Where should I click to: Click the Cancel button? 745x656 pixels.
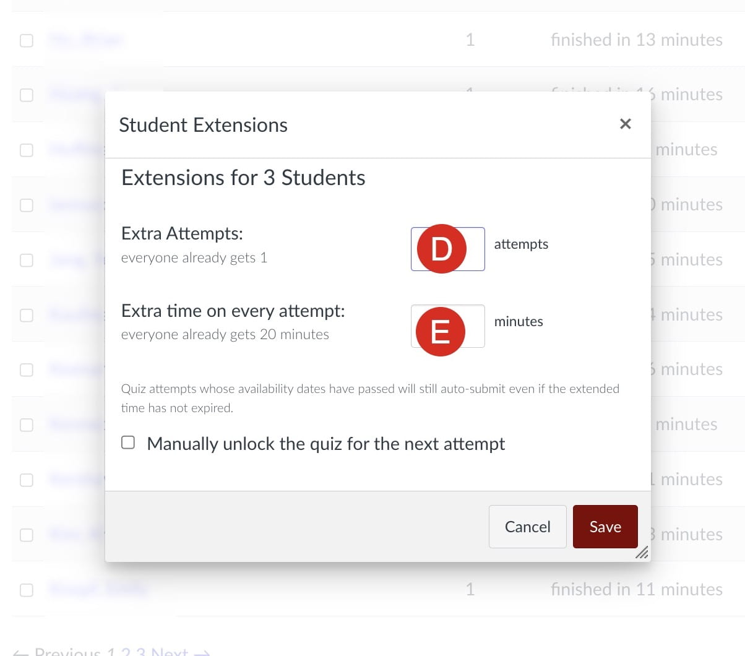click(527, 527)
